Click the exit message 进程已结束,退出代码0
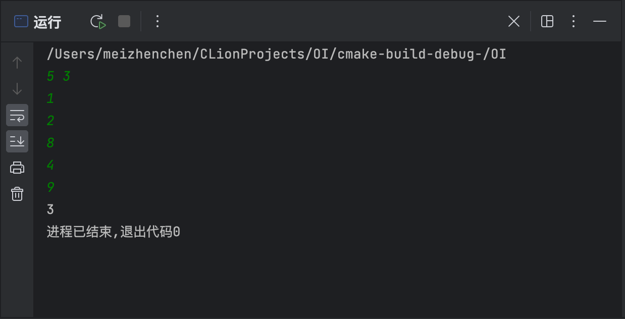Viewport: 625px width, 319px height. 114,232
